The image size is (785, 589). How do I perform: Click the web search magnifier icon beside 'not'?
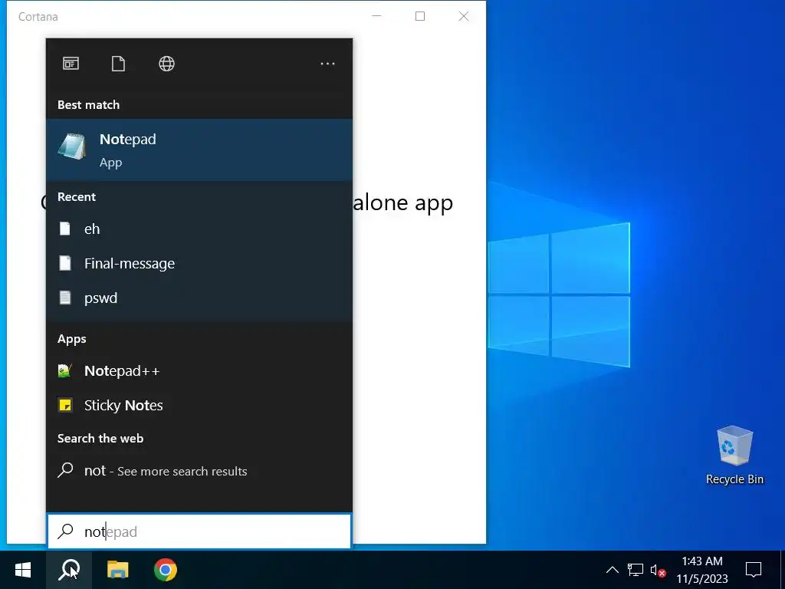click(65, 470)
